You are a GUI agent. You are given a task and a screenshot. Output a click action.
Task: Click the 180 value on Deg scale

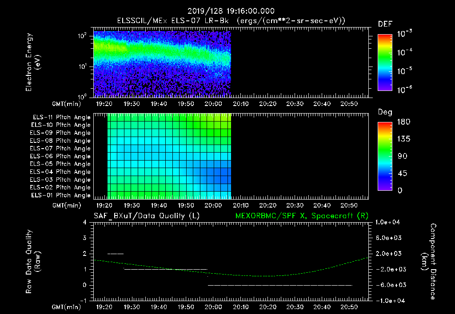[403, 122]
